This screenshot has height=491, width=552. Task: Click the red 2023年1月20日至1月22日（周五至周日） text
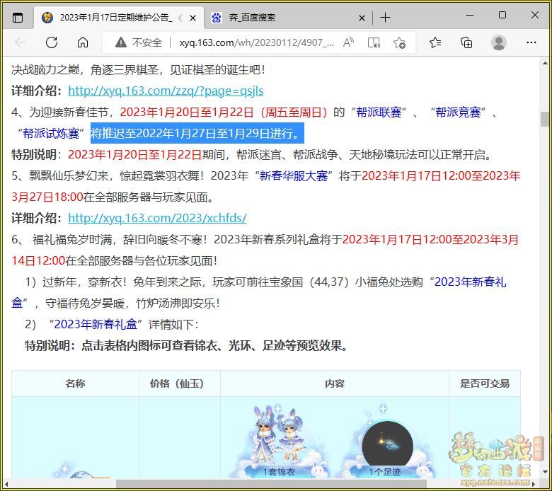[x=224, y=112]
